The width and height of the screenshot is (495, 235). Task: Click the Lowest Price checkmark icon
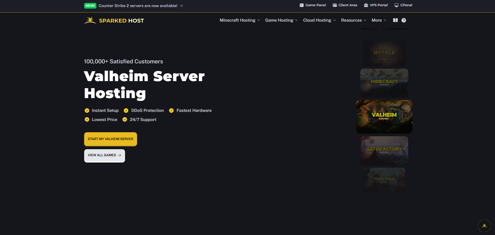[x=87, y=119]
